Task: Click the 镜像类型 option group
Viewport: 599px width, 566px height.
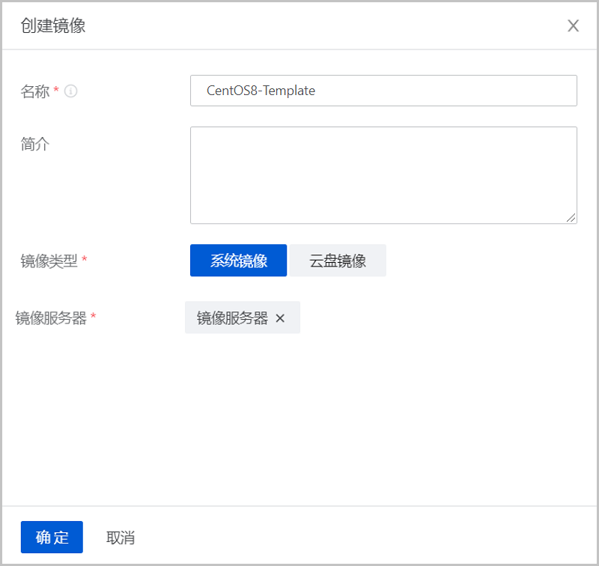Action: pos(288,260)
